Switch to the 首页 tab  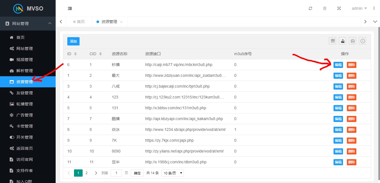pyautogui.click(x=79, y=22)
